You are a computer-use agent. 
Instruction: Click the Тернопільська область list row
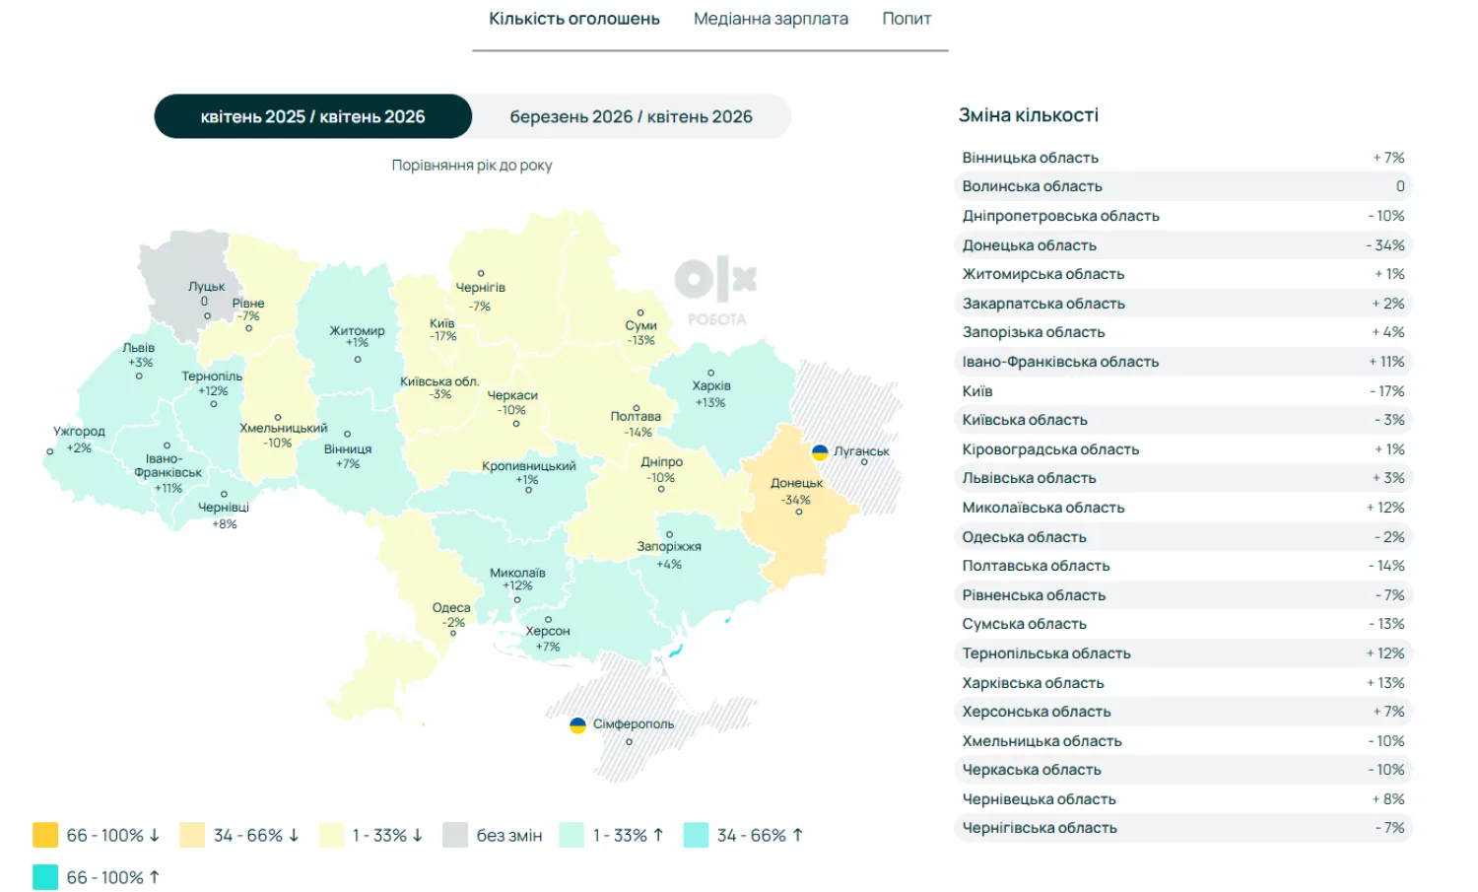[1183, 653]
